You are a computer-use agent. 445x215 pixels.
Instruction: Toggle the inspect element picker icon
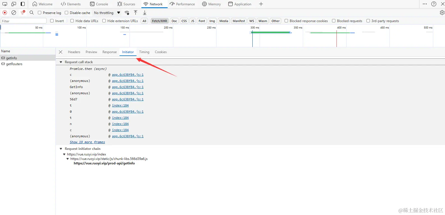5,4
